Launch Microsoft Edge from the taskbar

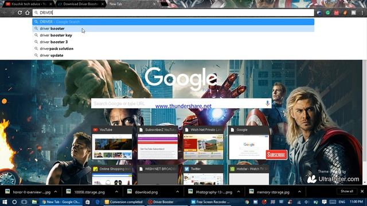pos(97,202)
